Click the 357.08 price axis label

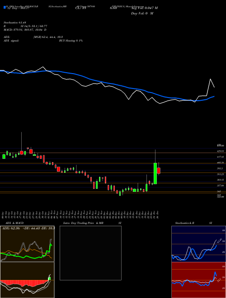click(220, 186)
